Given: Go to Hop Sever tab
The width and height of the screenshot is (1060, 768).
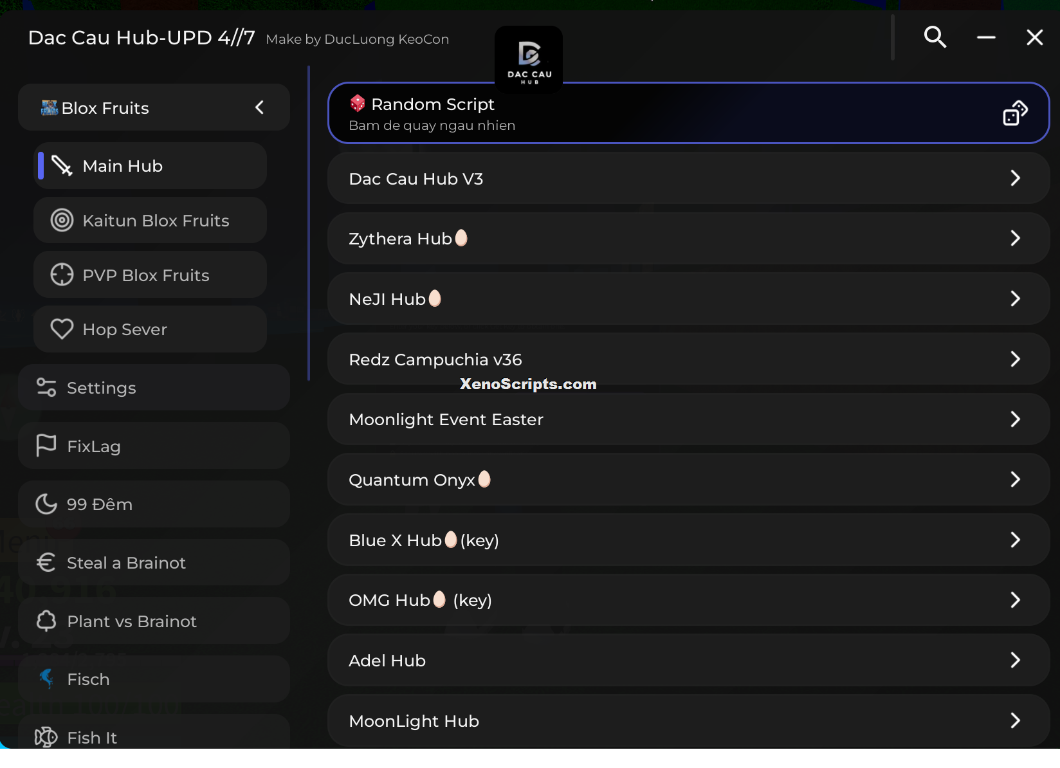Looking at the screenshot, I should tap(150, 329).
